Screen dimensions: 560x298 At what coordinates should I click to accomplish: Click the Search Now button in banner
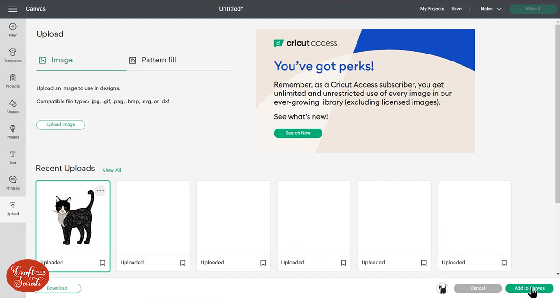tap(298, 133)
